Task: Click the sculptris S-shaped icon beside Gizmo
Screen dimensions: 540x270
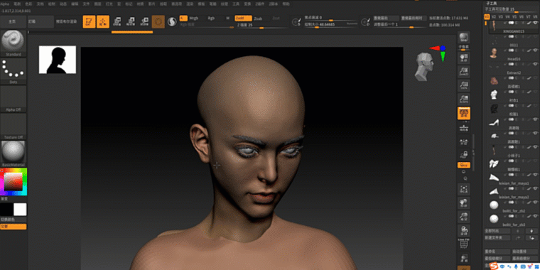Action: 172,22
